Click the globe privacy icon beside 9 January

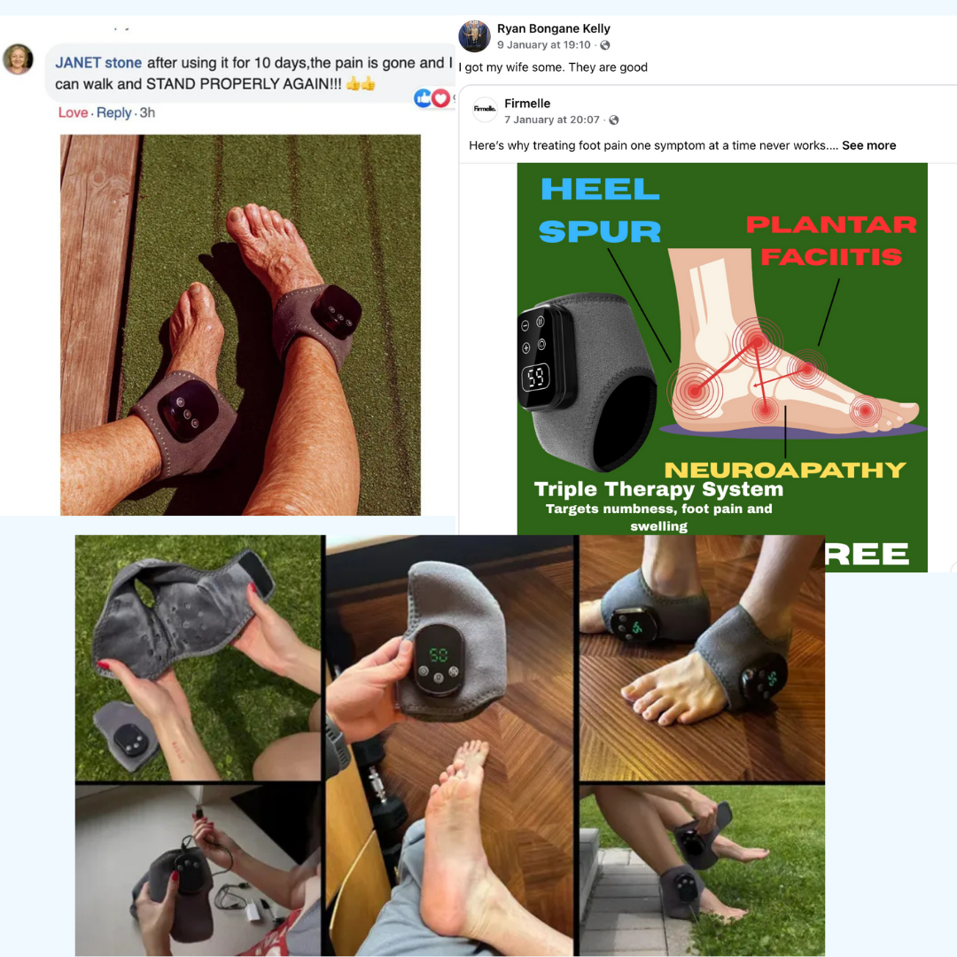point(605,45)
